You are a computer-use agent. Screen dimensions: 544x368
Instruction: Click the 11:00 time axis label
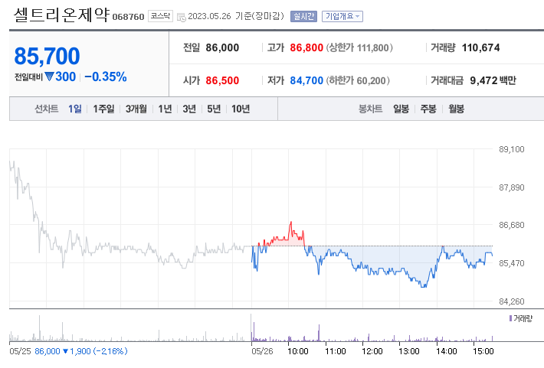tap(335, 351)
